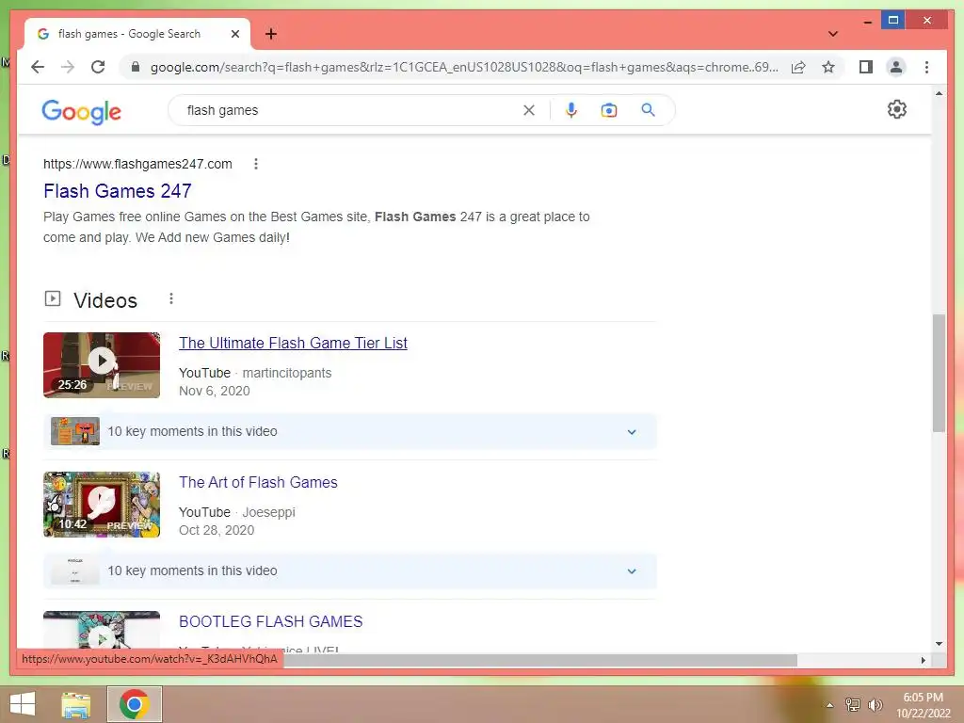The image size is (964, 723).
Task: Click the horizontal scrollbar thumb
Action: (x=539, y=660)
